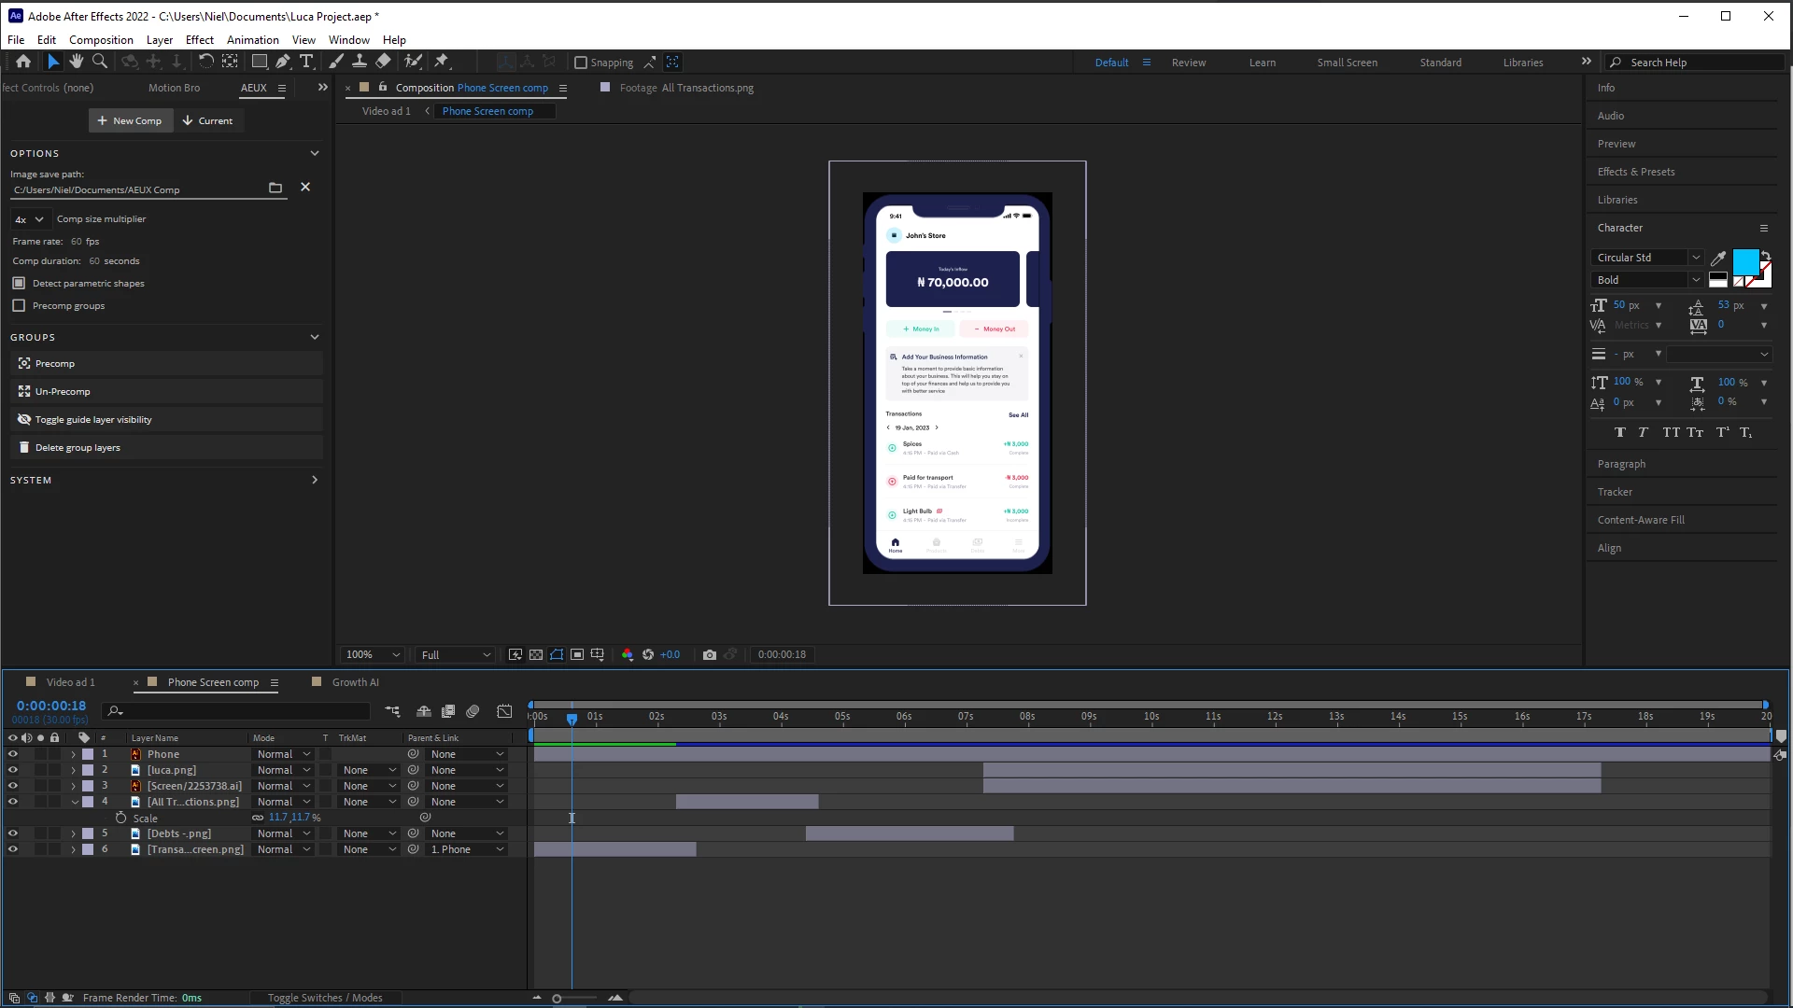This screenshot has height=1008, width=1793.
Task: Click the browse folder icon for save path
Action: (275, 188)
